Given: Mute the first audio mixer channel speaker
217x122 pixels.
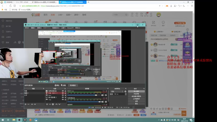Looking at the screenshot, I should click(102, 95).
